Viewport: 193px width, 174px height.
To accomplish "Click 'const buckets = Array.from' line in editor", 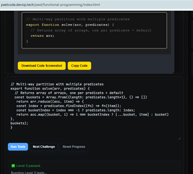I will pos(81,97).
